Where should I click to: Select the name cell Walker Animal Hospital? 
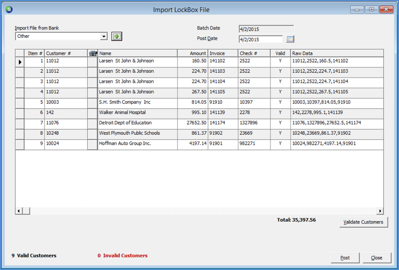click(x=137, y=114)
